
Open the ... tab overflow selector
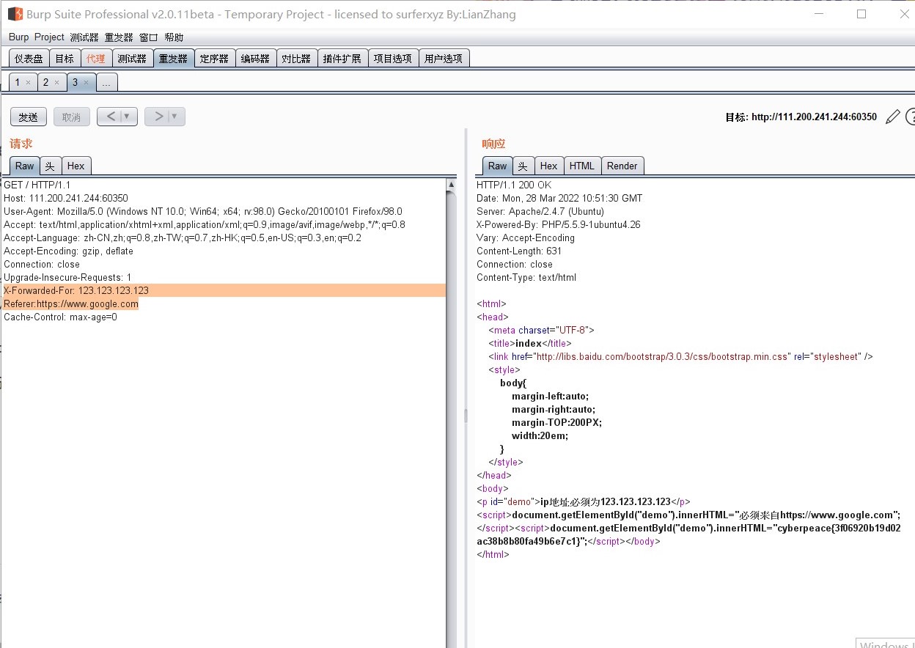click(x=107, y=82)
